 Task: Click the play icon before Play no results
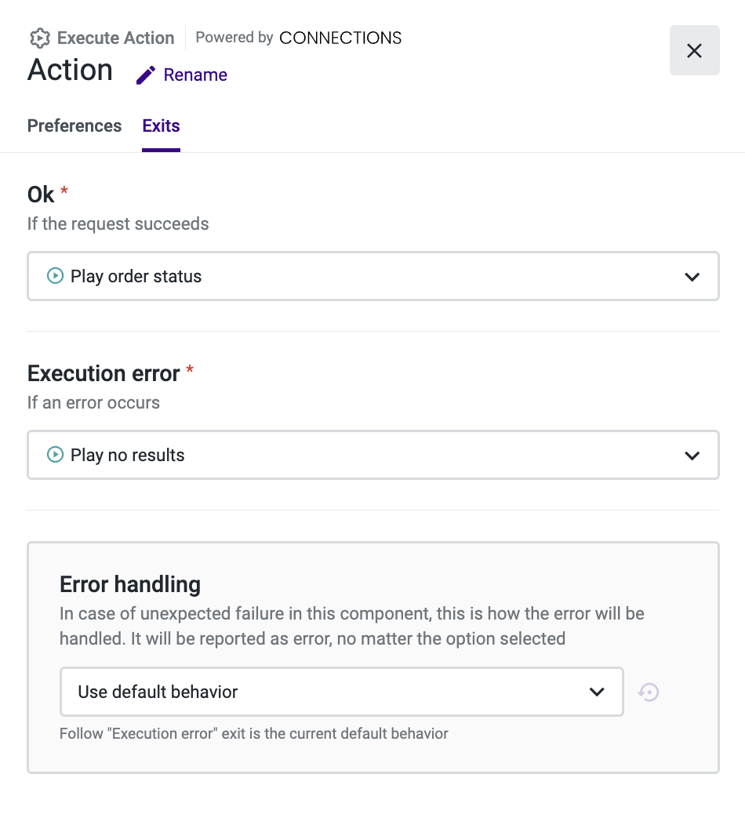coord(55,455)
